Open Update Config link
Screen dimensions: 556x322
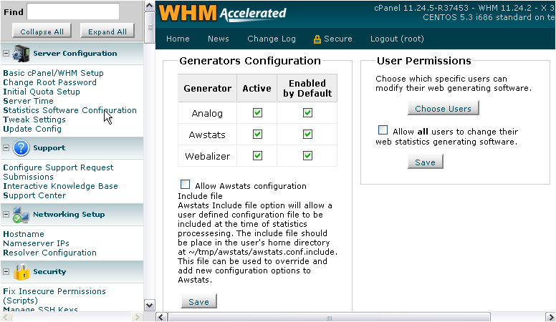point(32,129)
